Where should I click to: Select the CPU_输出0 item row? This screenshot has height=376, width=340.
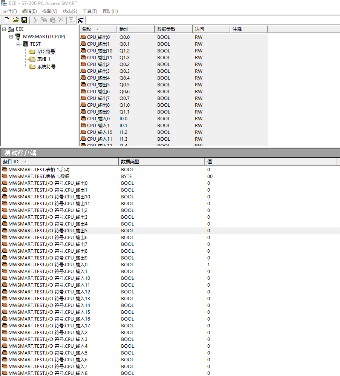tap(98, 37)
